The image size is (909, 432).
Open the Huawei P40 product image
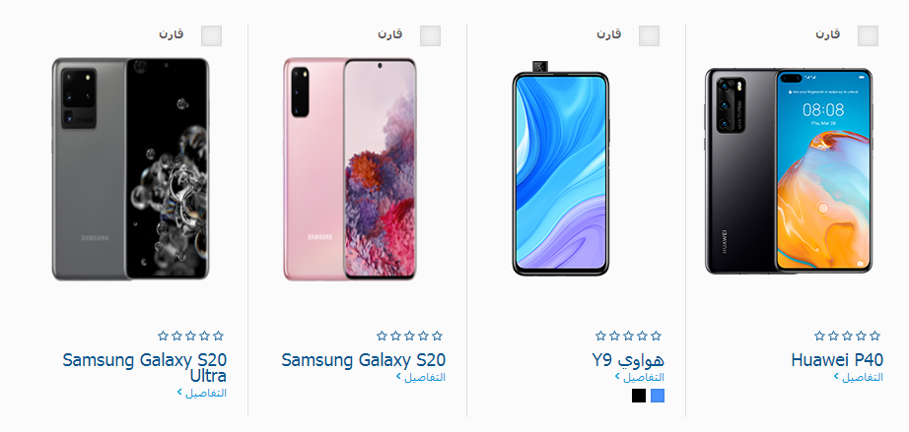pyautogui.click(x=789, y=171)
